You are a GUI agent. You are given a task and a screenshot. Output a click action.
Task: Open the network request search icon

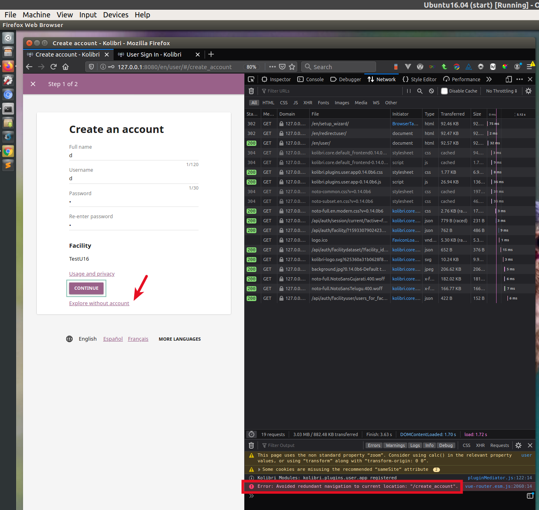(x=420, y=91)
